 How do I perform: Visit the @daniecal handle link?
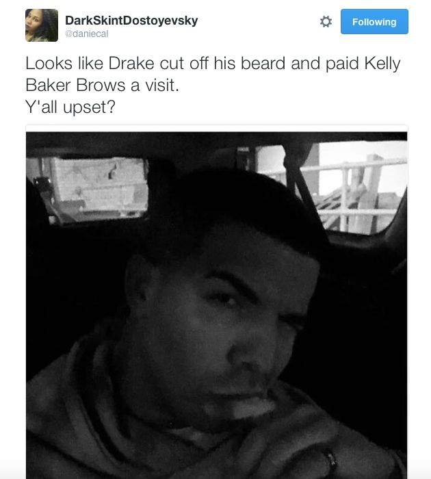(x=86, y=34)
